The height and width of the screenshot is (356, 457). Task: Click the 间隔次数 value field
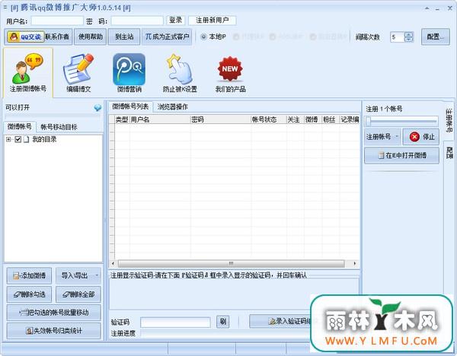[398, 37]
